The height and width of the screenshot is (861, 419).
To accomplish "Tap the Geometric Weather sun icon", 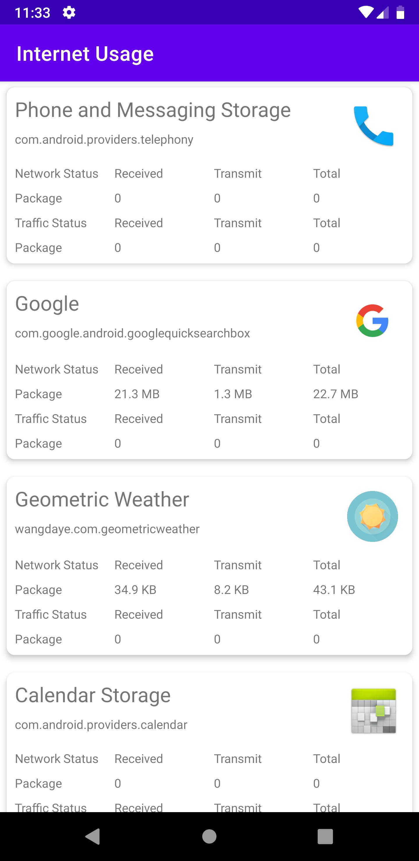I will (372, 516).
